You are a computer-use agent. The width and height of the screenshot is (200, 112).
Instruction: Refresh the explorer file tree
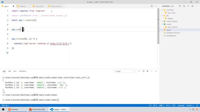pyautogui.click(x=188, y=6)
